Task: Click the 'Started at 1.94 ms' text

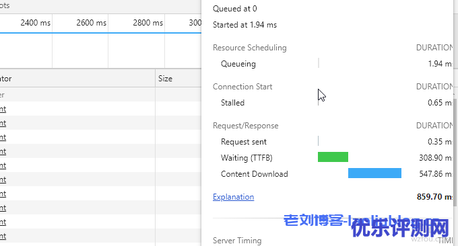Action: point(244,25)
